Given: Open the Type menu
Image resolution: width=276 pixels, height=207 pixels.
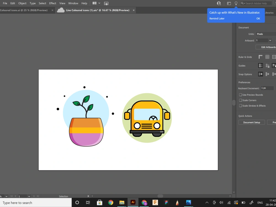Looking at the screenshot, I should [x=33, y=3].
